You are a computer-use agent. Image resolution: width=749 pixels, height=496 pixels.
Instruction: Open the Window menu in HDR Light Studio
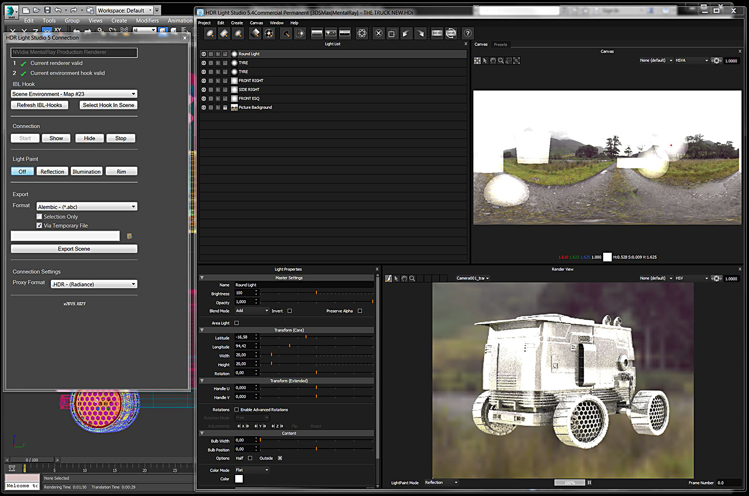tap(277, 23)
